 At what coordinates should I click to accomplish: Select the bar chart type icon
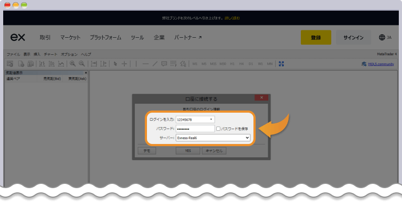(x=42, y=64)
